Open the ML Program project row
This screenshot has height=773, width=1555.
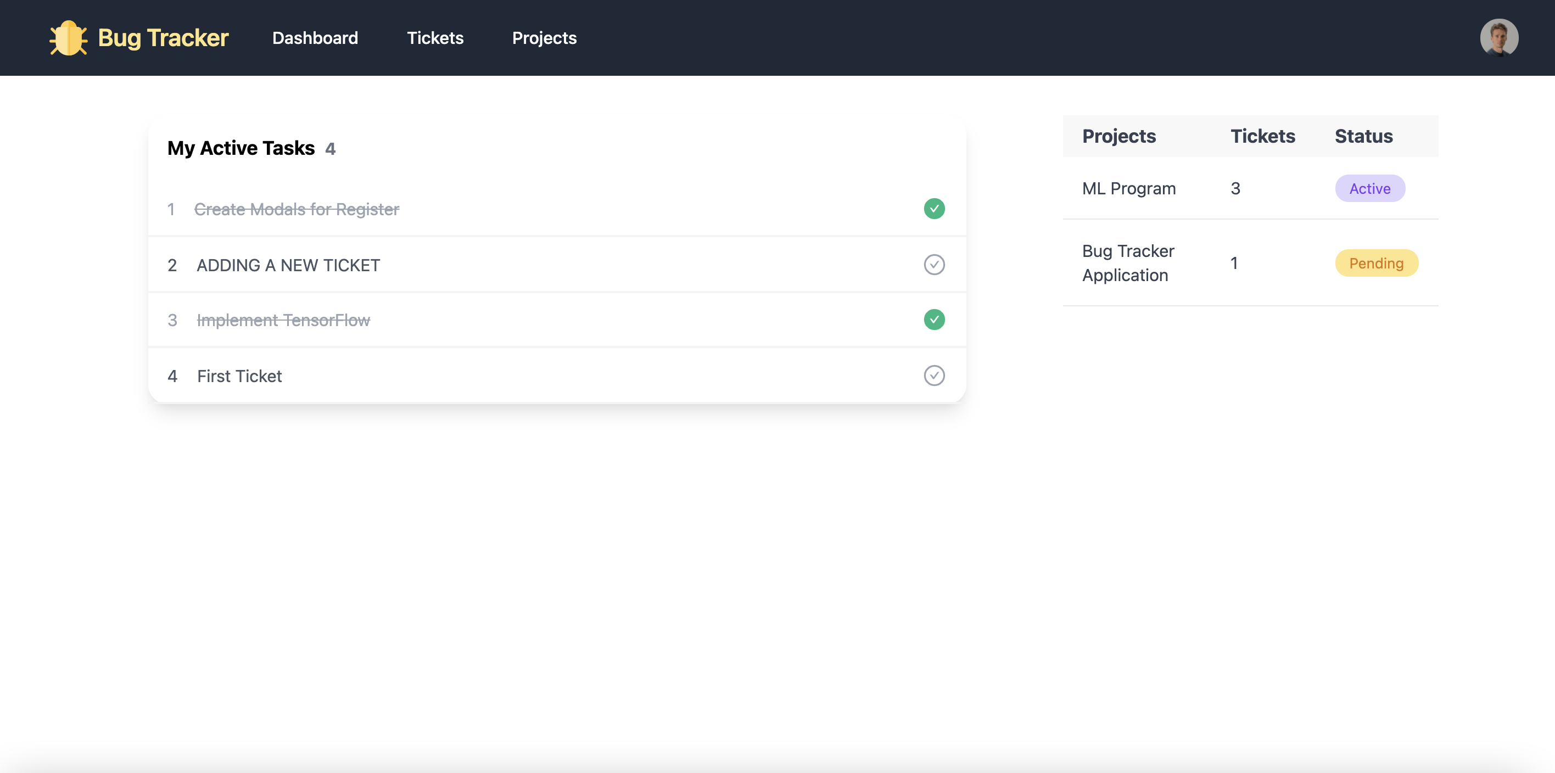point(1250,188)
